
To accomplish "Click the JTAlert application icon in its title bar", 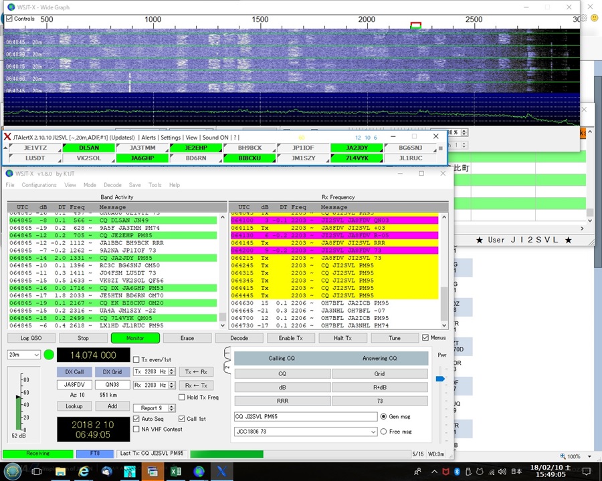I will (7, 138).
